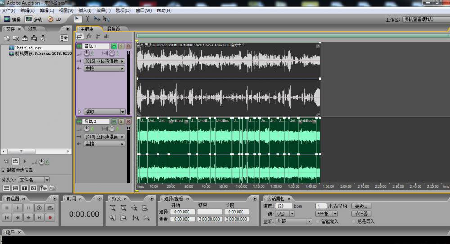Show the EQ bars section
Viewport: 450px width, 244px height.
click(107, 36)
